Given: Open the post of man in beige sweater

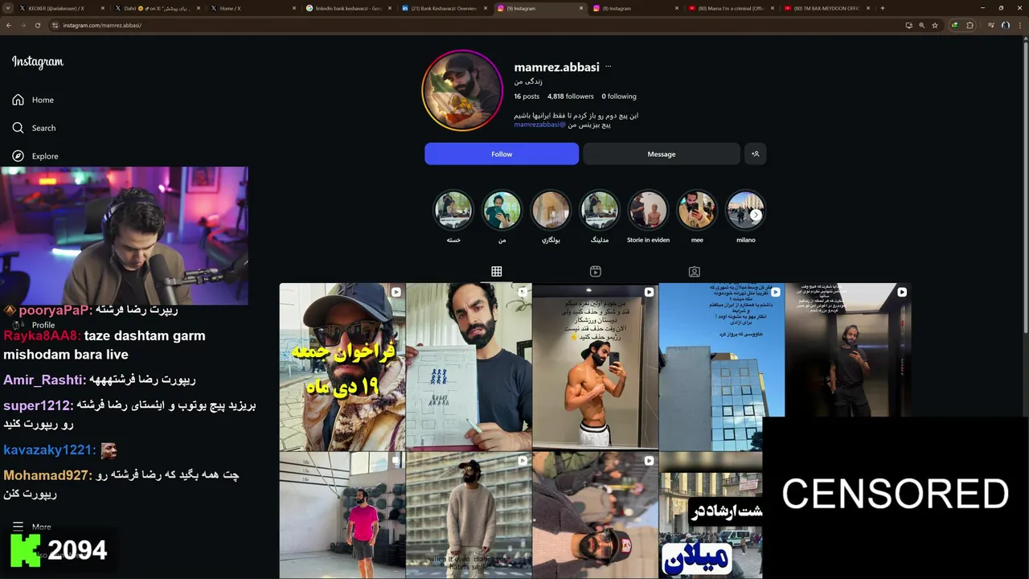Looking at the screenshot, I should click(469, 515).
